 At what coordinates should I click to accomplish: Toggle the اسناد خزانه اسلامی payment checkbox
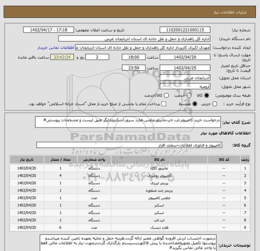[164, 104]
